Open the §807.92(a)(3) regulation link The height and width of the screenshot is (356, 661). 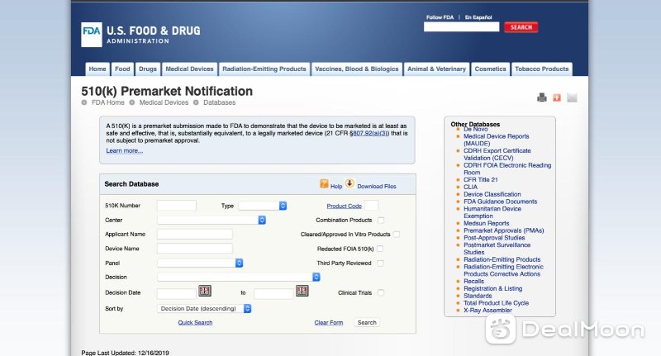[369, 133]
